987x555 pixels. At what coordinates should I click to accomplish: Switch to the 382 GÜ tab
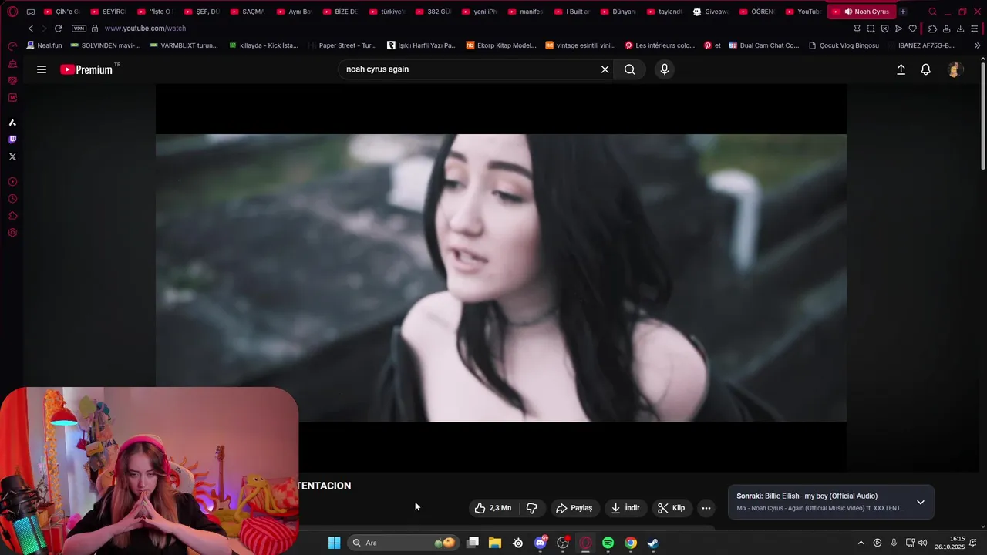coord(433,12)
